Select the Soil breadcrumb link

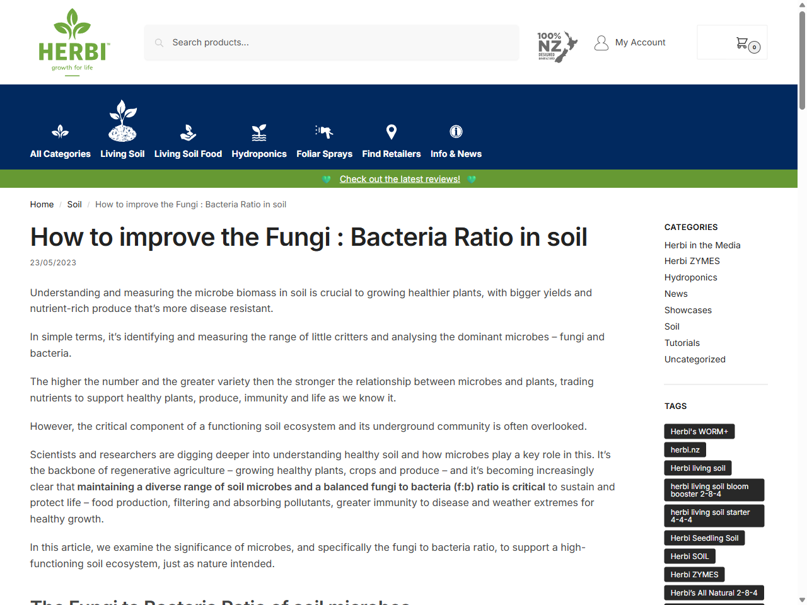pos(74,204)
